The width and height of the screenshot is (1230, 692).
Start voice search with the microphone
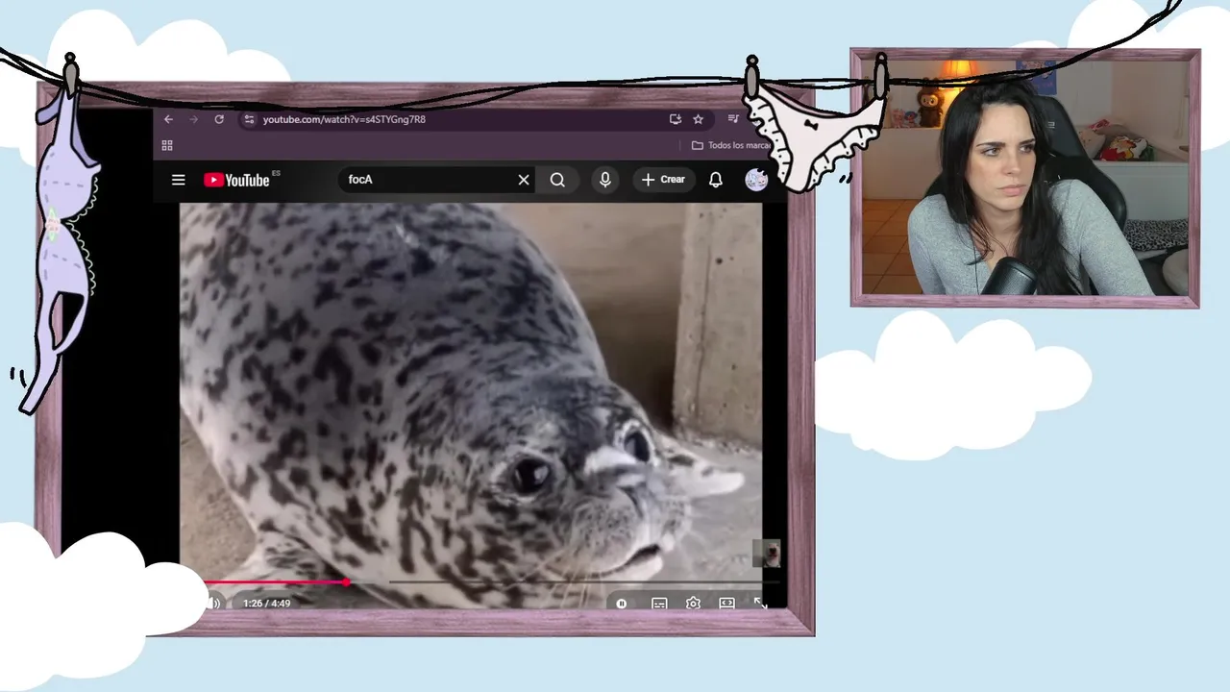605,180
